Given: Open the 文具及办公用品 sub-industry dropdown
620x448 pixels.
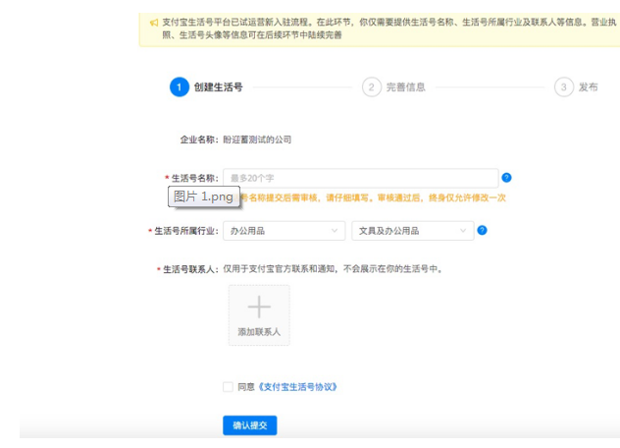Looking at the screenshot, I should [412, 231].
